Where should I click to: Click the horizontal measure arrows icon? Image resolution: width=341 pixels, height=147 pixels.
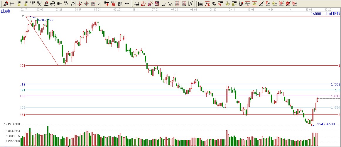(126, 4)
